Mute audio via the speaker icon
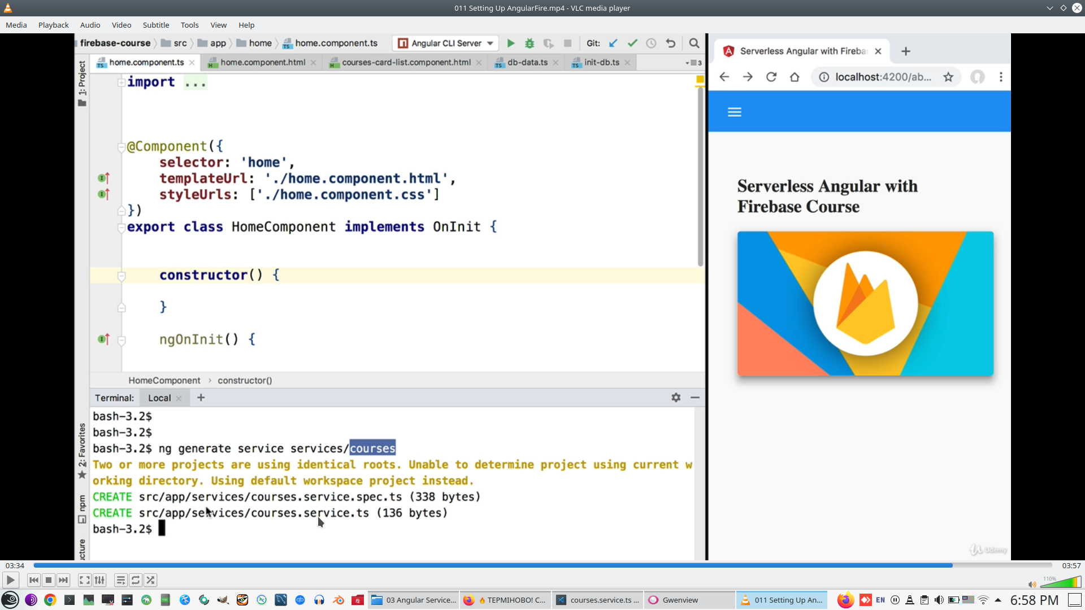1085x610 pixels. 1032,585
